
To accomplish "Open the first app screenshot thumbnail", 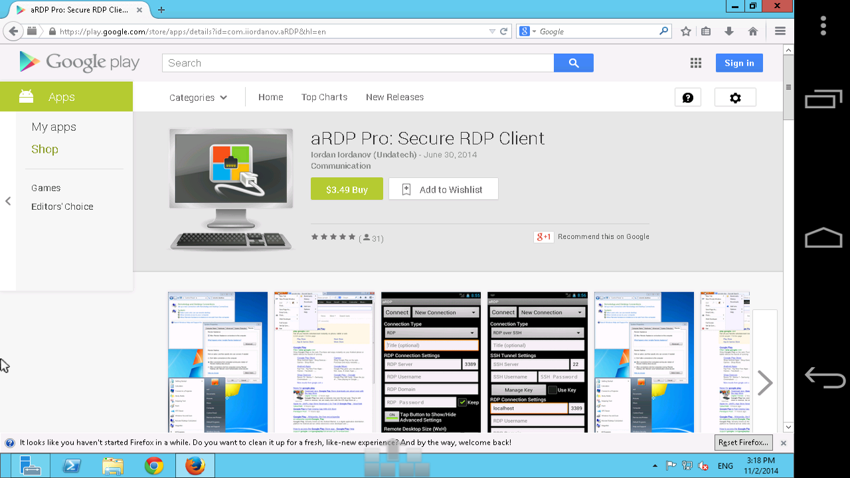I will (217, 361).
